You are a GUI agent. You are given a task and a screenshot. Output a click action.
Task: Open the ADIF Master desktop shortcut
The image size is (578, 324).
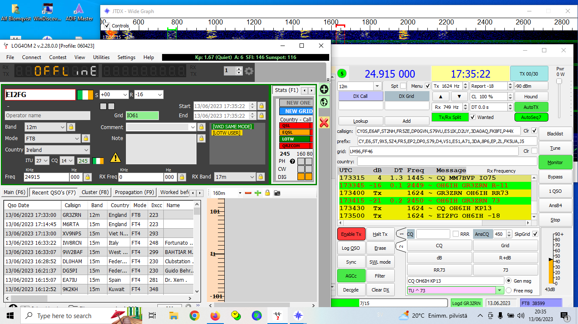click(x=79, y=13)
